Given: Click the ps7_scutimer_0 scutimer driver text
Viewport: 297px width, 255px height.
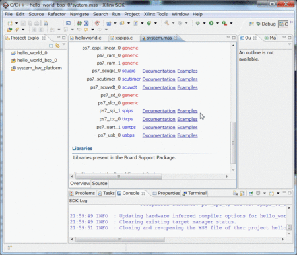Looking at the screenshot, I should 131,79.
